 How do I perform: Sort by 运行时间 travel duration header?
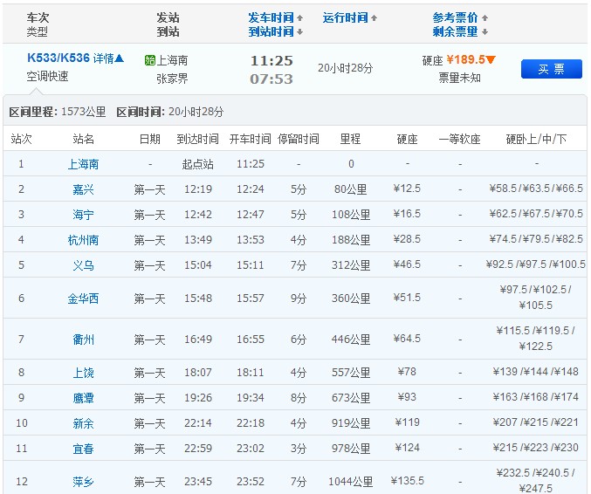(x=350, y=17)
